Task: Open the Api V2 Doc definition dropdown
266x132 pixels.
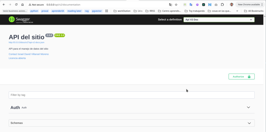Action: [x=219, y=20]
